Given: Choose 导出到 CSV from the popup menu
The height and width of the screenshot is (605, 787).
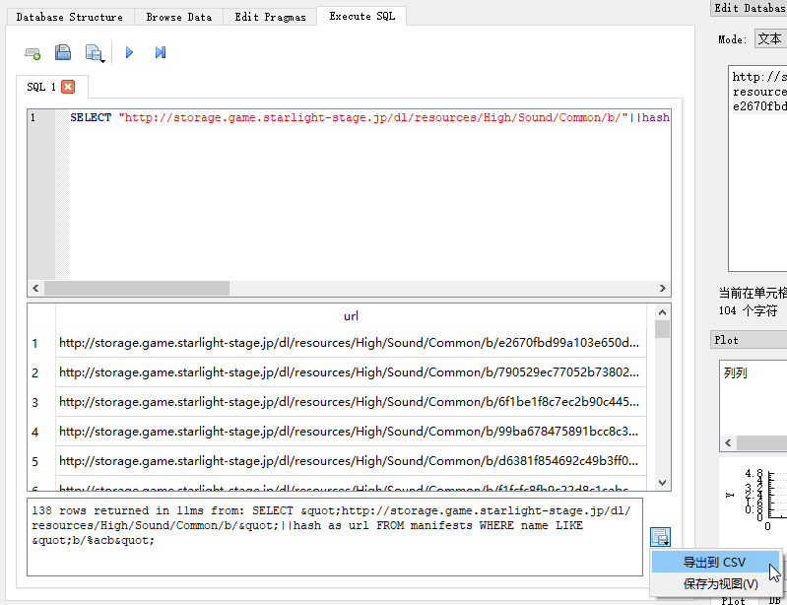Looking at the screenshot, I should 714,563.
